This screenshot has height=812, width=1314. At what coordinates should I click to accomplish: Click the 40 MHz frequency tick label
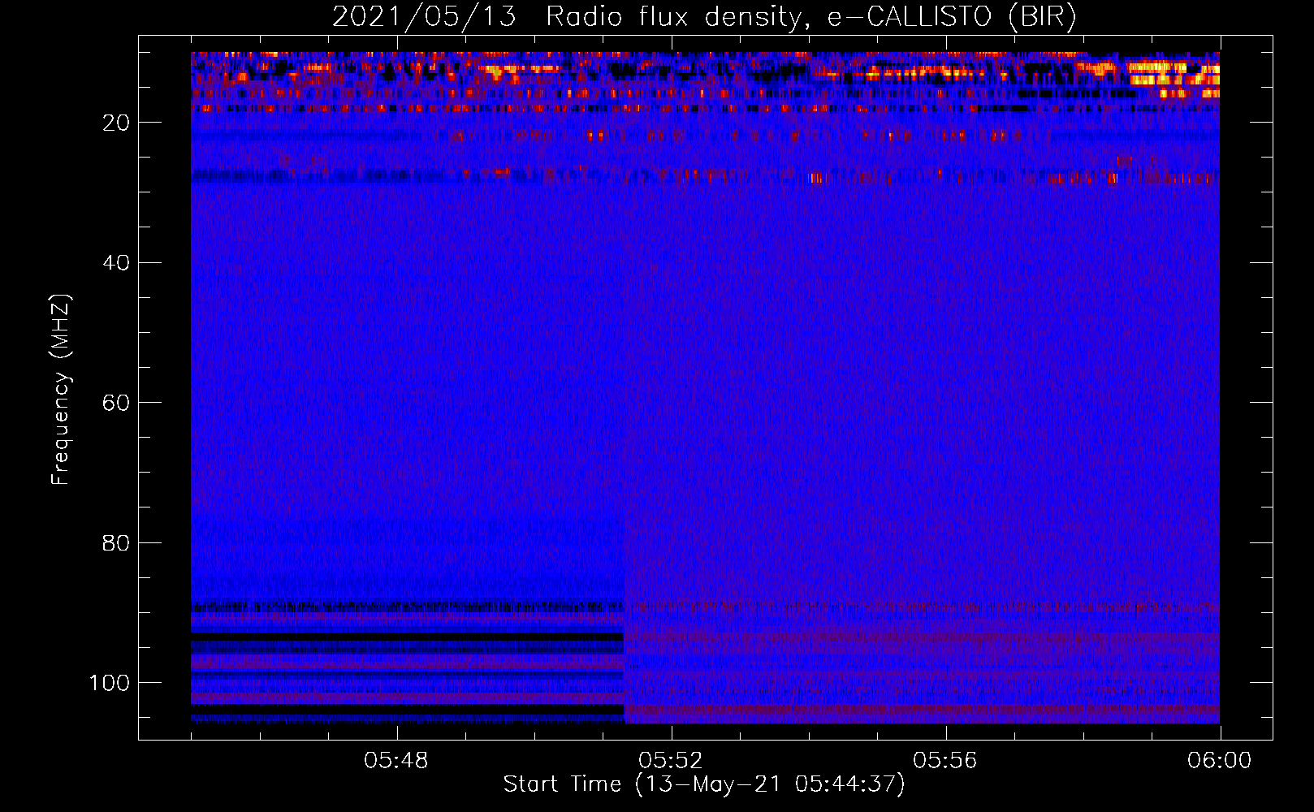115,263
